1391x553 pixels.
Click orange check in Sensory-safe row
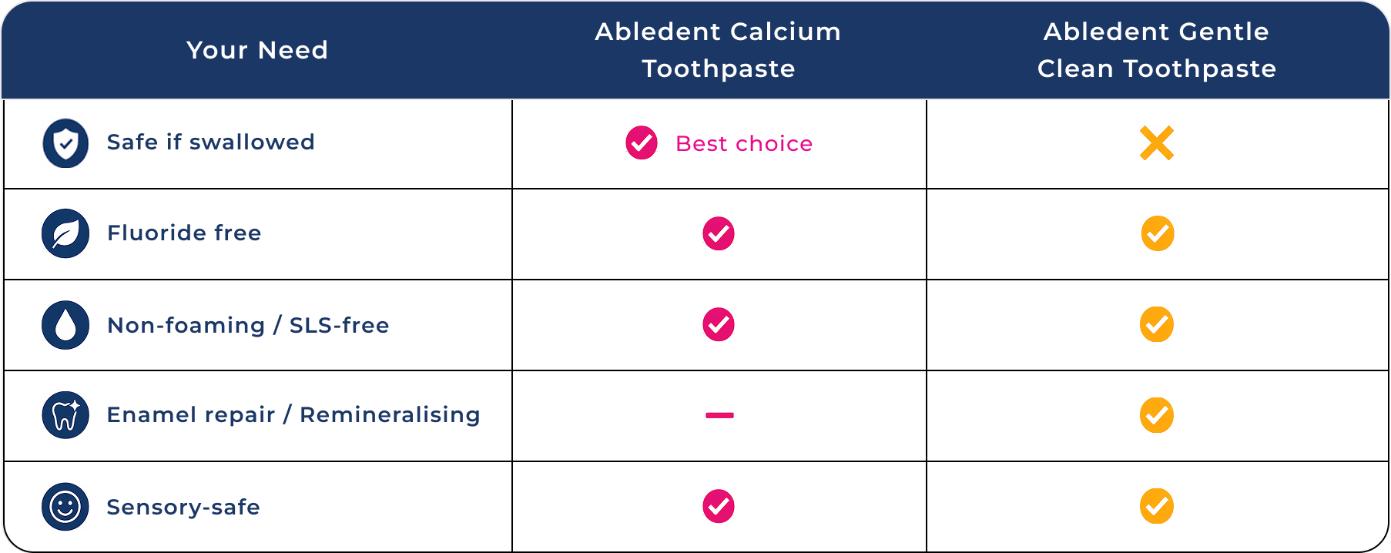point(1157,506)
